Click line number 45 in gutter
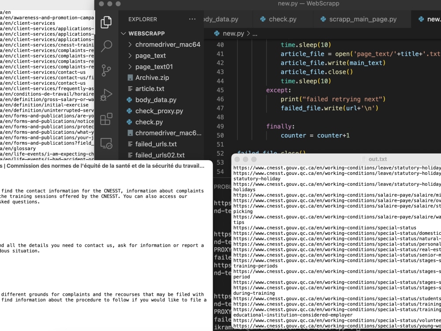The height and width of the screenshot is (331, 441). click(220, 90)
